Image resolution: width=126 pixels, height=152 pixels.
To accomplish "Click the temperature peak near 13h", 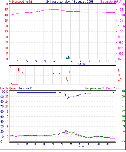I will (66, 131).
